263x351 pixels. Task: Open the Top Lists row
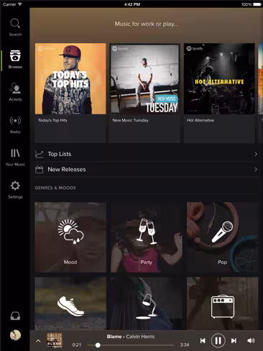click(147, 154)
